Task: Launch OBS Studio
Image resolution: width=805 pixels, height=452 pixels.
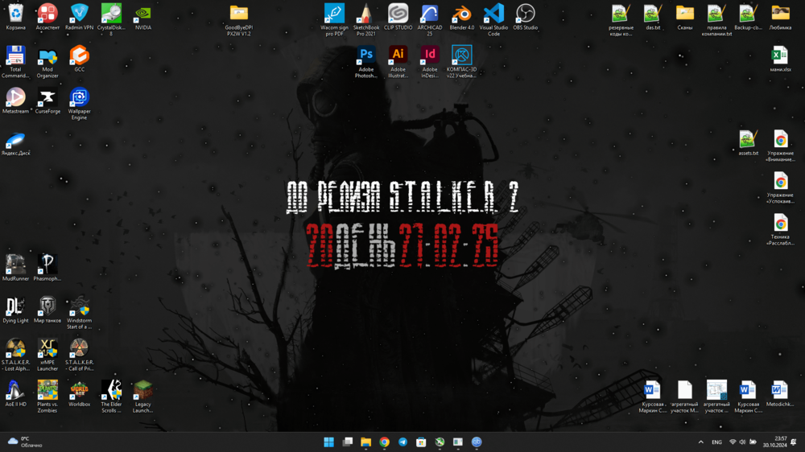Action: [525, 17]
